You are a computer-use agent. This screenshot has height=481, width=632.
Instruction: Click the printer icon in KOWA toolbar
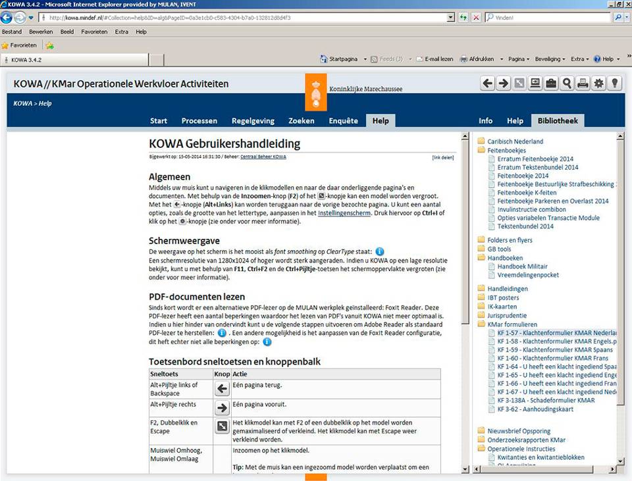(583, 83)
